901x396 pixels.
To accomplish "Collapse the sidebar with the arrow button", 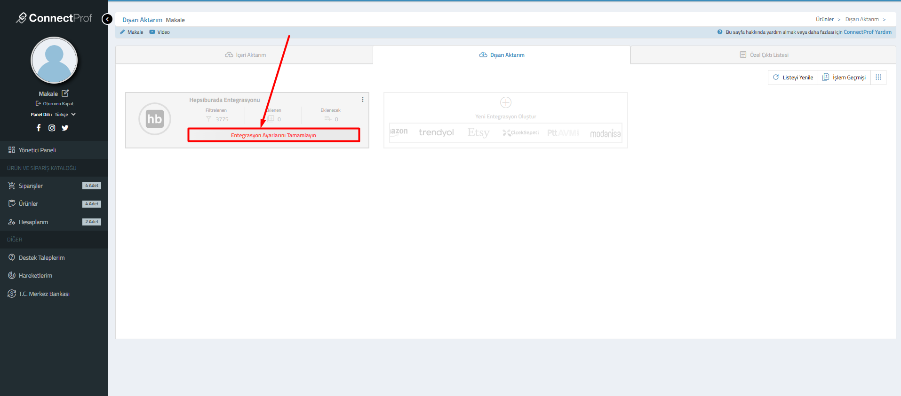I will point(107,19).
